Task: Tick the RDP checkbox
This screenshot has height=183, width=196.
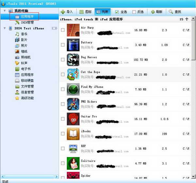Action: [63, 148]
